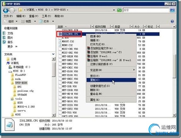Click the search magnifier icon
Screen dimensions: 181x138
tap(172, 10)
